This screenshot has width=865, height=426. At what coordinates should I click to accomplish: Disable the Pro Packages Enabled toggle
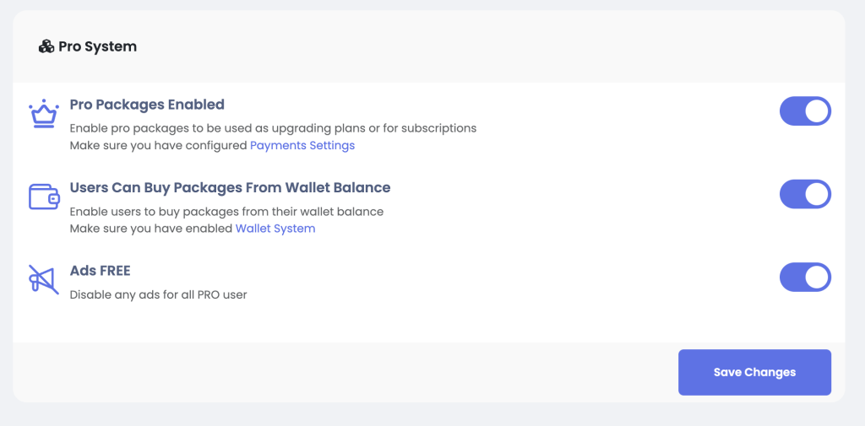tap(805, 111)
